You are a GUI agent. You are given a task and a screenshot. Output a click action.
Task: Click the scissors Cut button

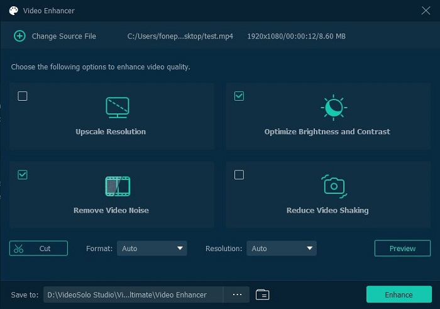pos(38,249)
